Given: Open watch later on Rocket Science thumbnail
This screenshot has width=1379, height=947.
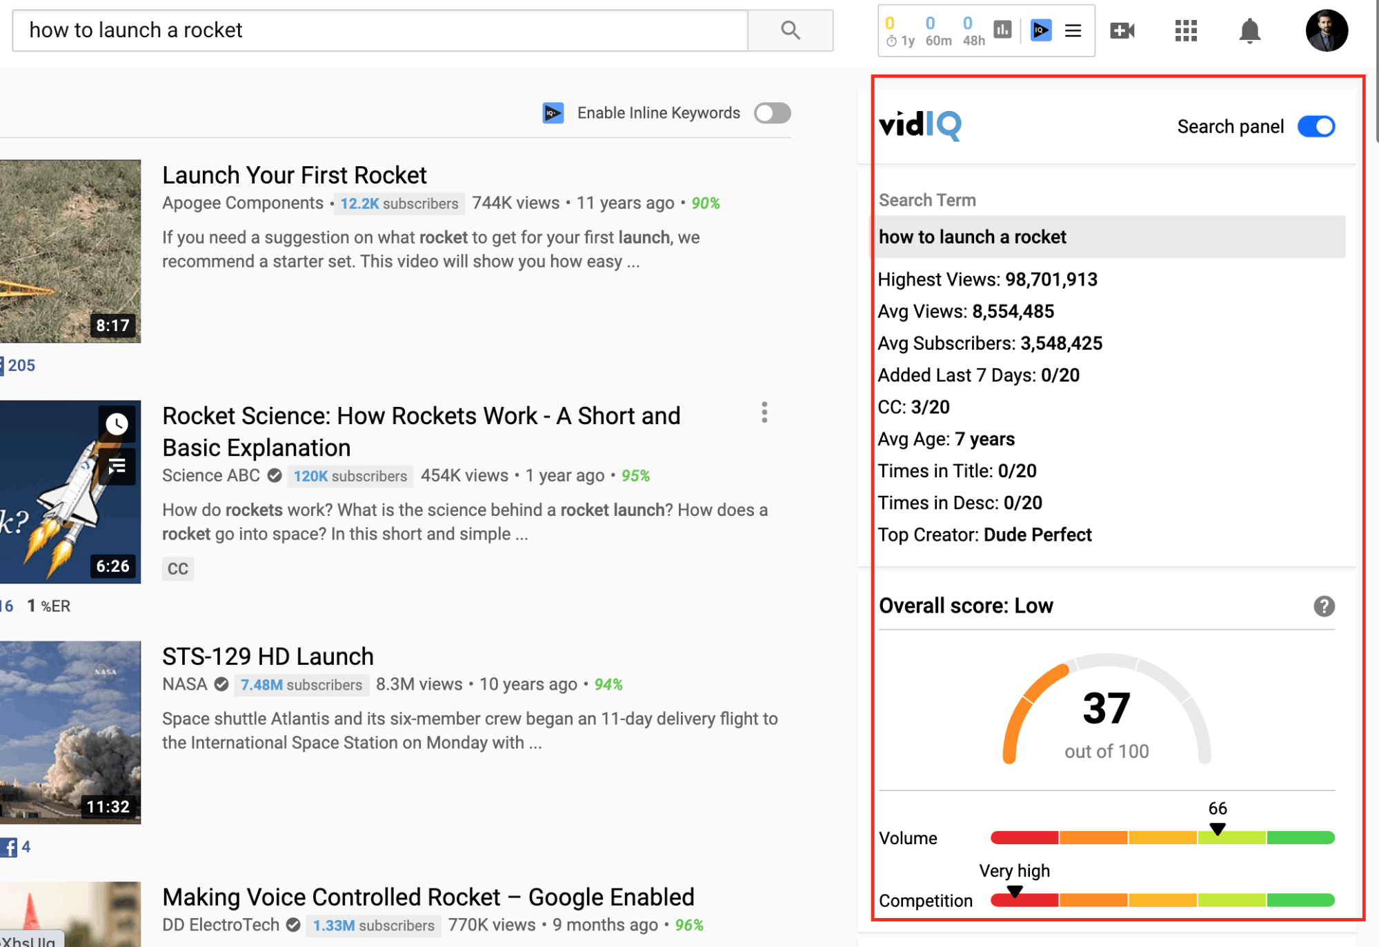Looking at the screenshot, I should point(117,423).
